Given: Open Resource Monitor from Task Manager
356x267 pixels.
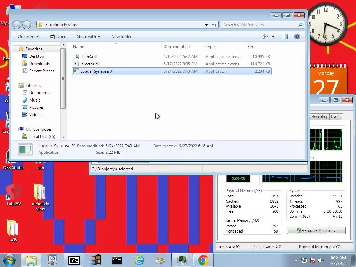Looking at the screenshot, I should 316,230.
